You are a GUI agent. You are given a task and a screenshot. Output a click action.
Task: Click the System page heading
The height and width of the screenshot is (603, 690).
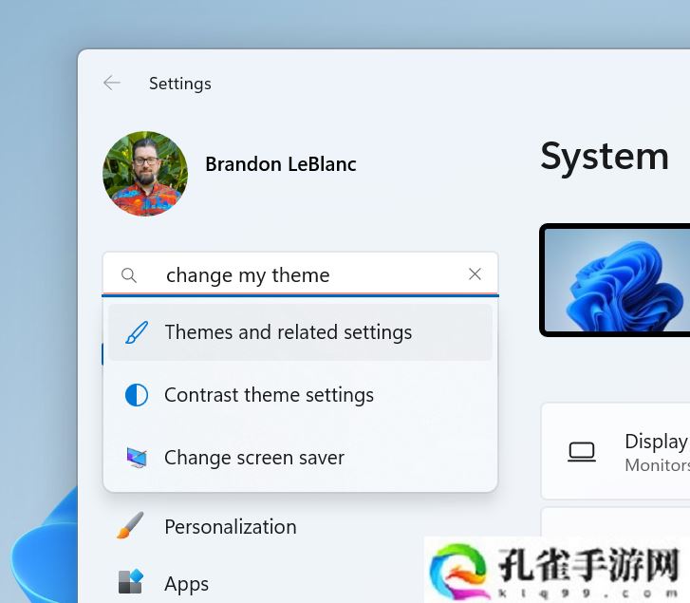pyautogui.click(x=605, y=157)
